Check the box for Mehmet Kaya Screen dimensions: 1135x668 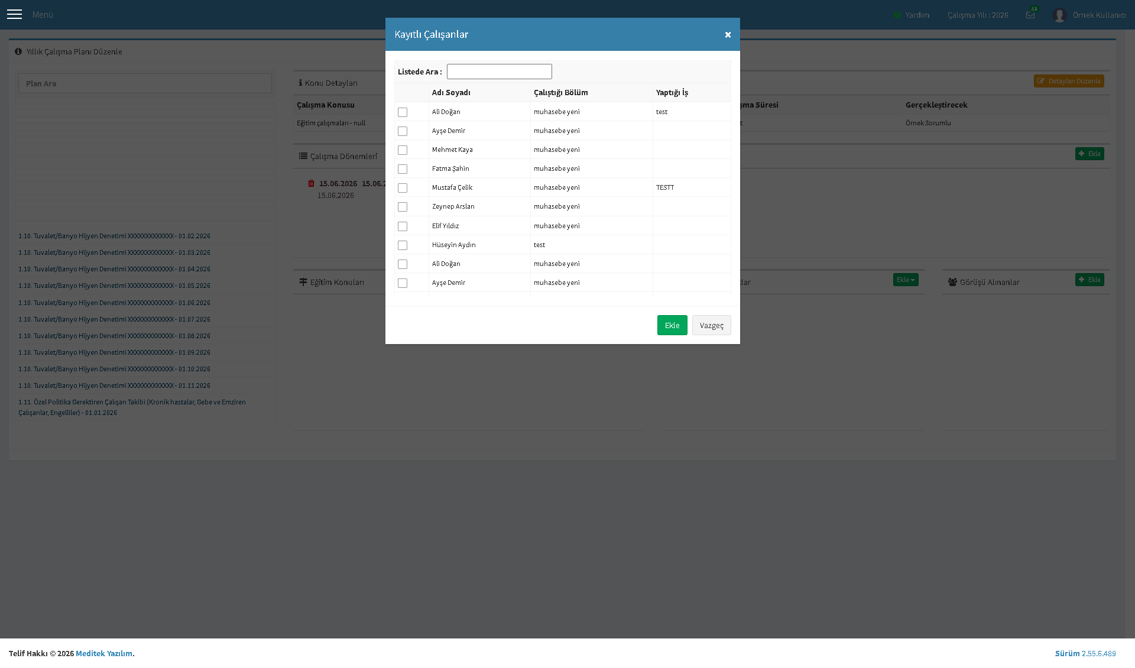pos(403,150)
